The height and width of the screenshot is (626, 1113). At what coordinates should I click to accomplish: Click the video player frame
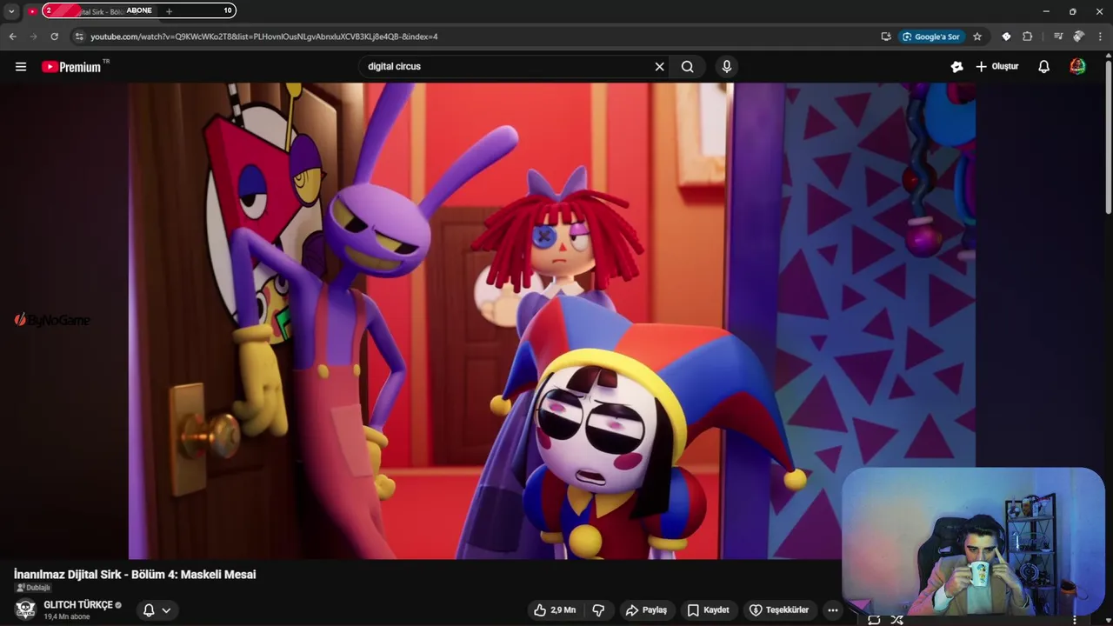coord(552,321)
